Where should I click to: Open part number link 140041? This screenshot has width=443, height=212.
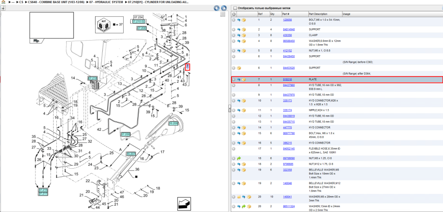pyautogui.click(x=288, y=197)
